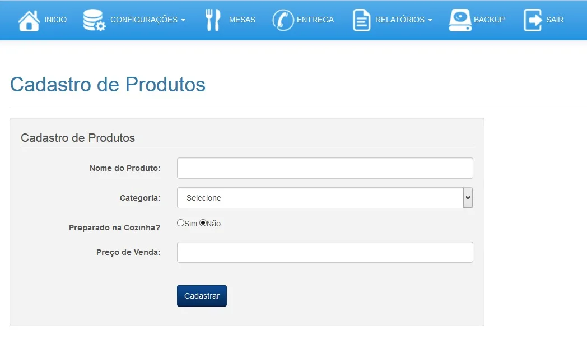Go to INICIO menu label

coord(55,20)
